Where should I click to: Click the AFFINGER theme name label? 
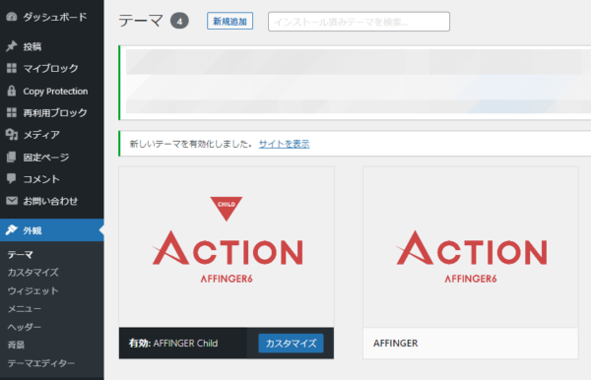pyautogui.click(x=396, y=344)
